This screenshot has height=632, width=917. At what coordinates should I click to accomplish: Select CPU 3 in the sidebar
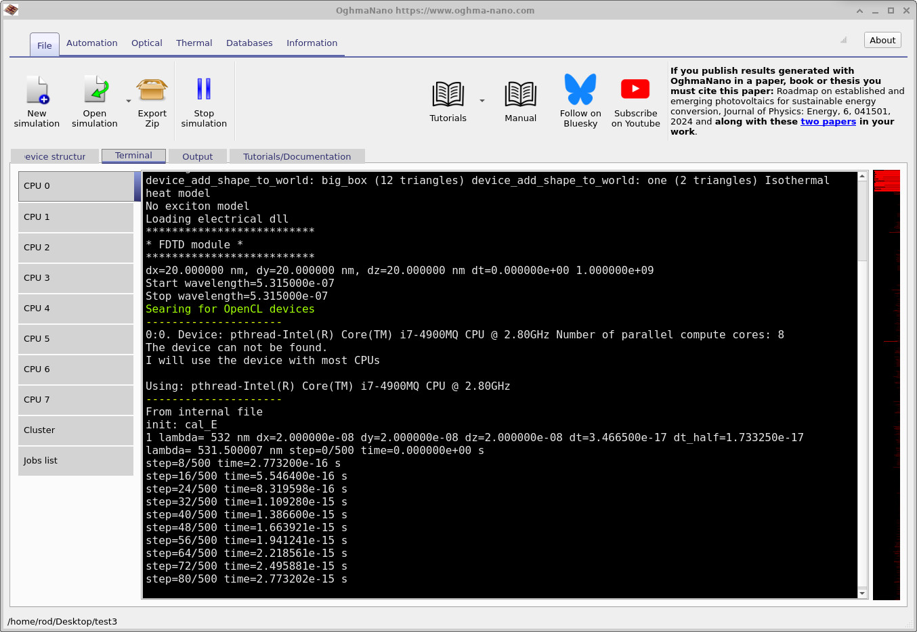[75, 277]
